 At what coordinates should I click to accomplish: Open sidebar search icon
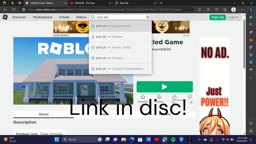pyautogui.click(x=251, y=24)
